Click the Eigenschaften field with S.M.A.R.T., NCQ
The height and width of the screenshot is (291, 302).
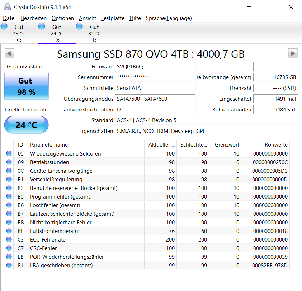pyautogui.click(x=207, y=131)
